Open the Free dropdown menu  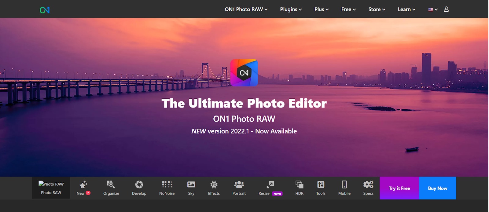[348, 9]
